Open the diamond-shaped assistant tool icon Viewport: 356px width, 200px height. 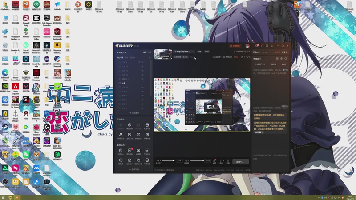[x=138, y=135]
